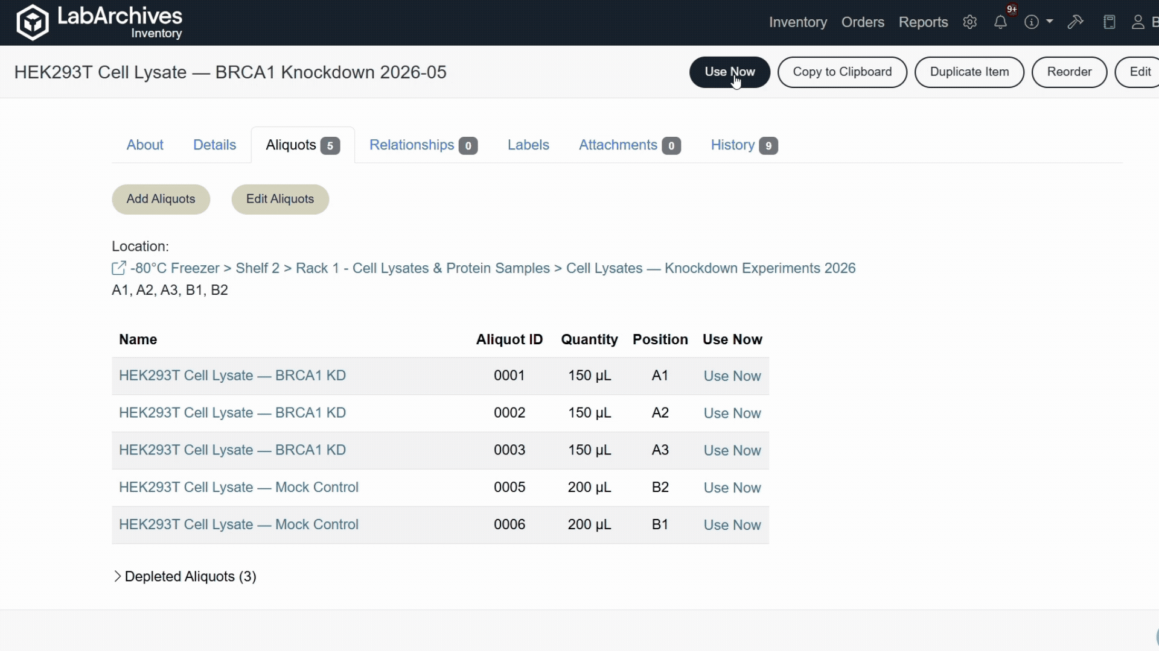Open the hammer tools icon

(x=1075, y=22)
